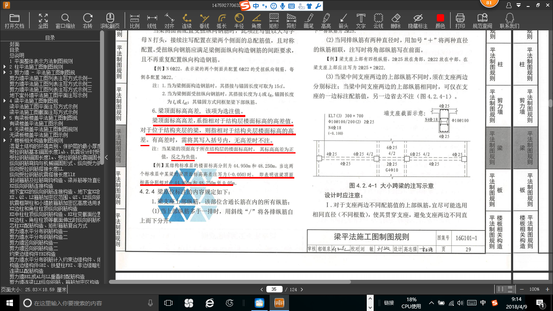Open Task View on the taskbar
Screen dimensions: 553x311
click(x=168, y=303)
